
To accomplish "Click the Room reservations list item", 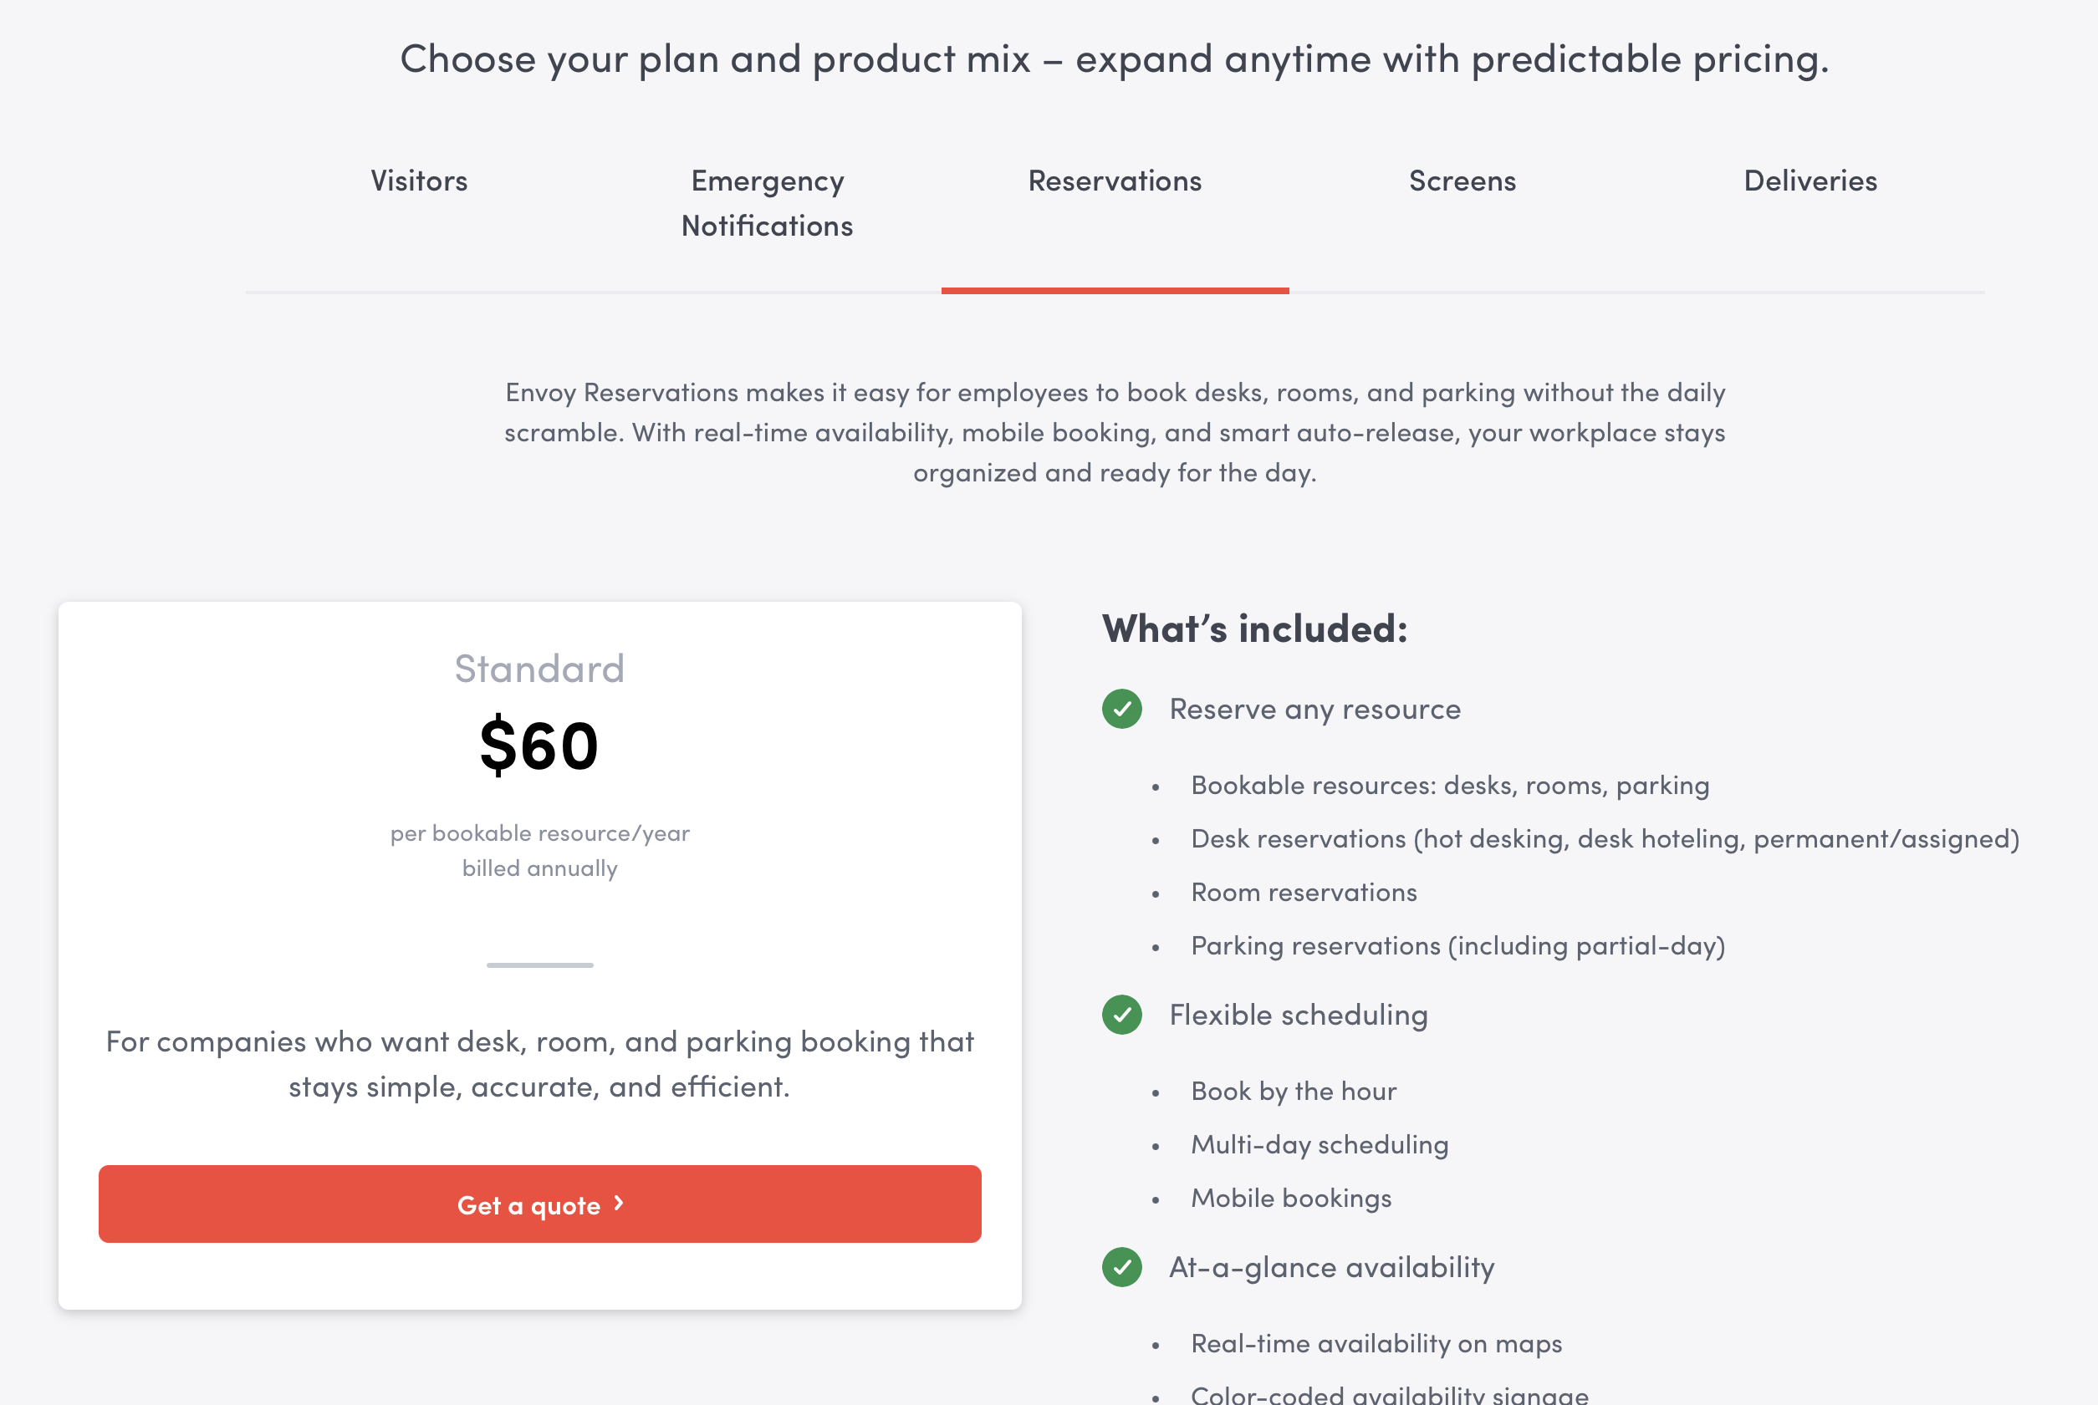I will pos(1304,892).
